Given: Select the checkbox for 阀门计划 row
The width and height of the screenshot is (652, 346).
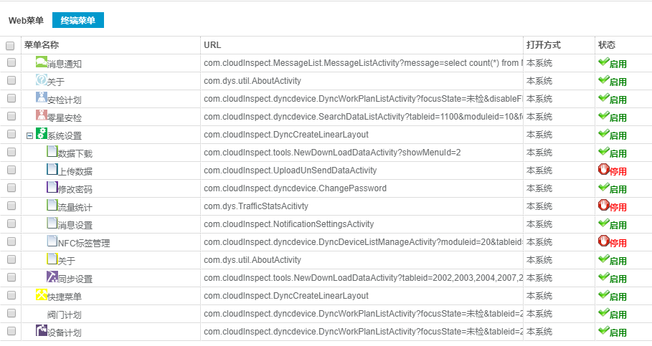Looking at the screenshot, I should pos(11,314).
